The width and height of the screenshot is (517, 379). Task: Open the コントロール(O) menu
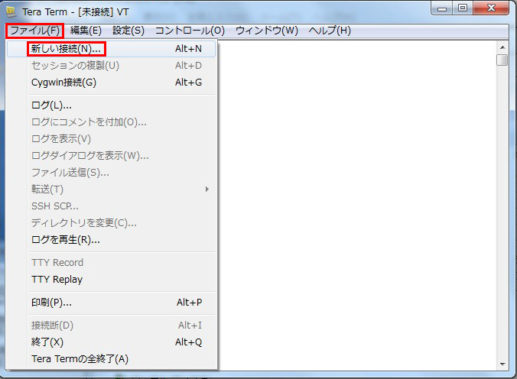(x=190, y=31)
